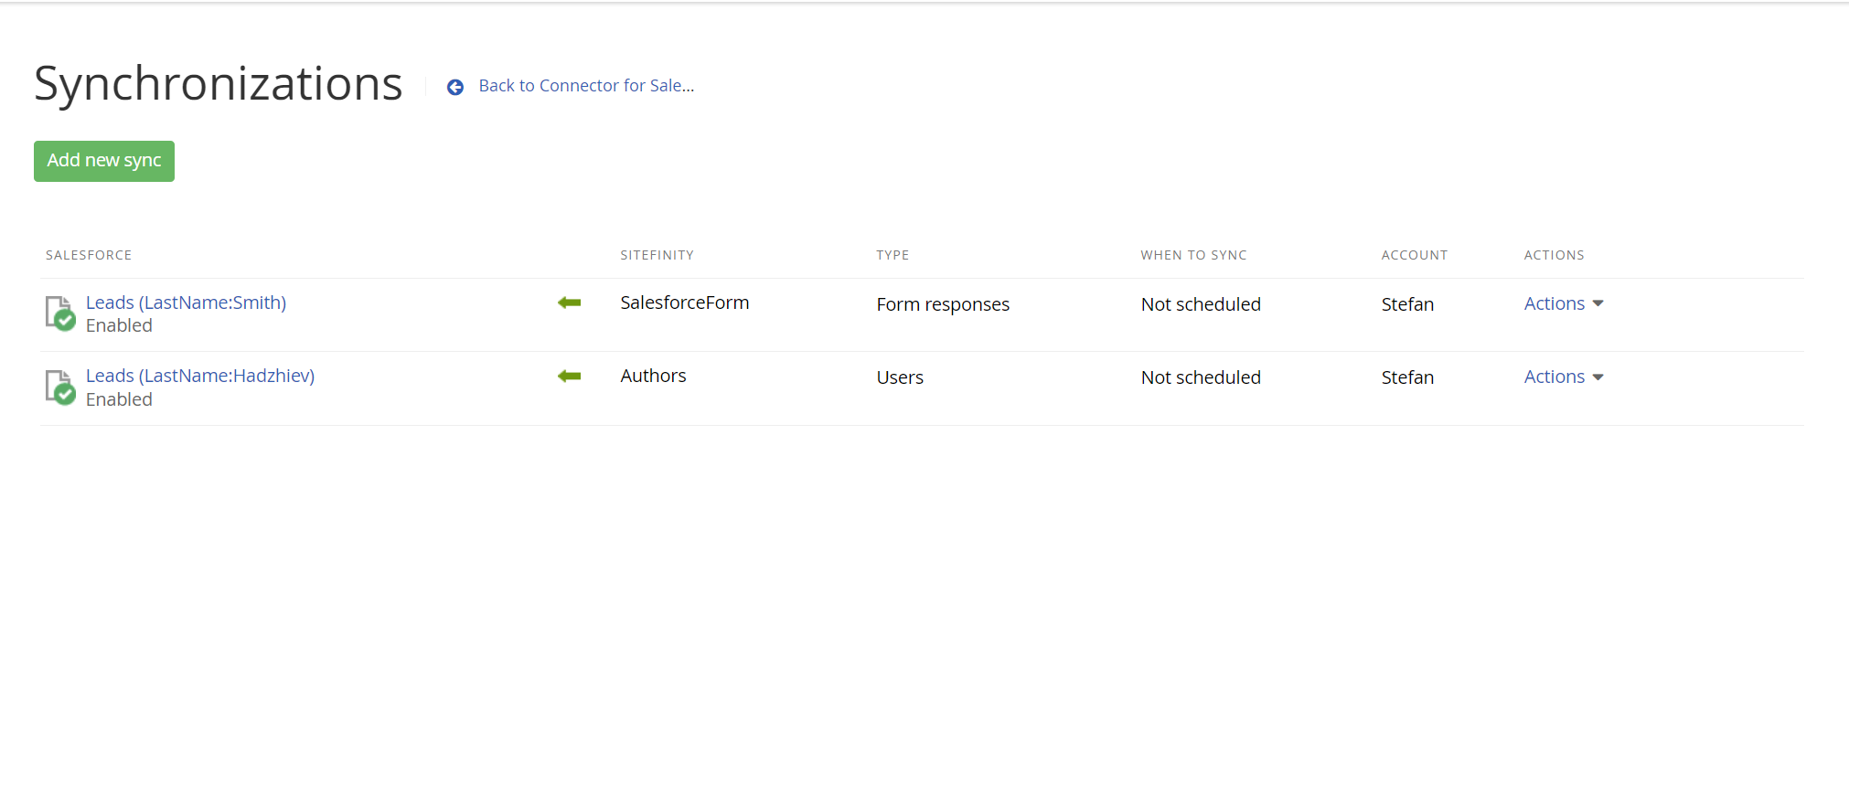This screenshot has height=786, width=1849.
Task: Click the Users type cell
Action: 900,377
